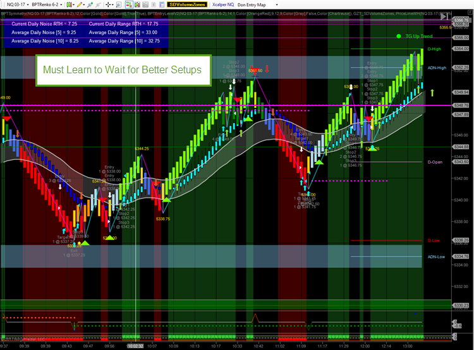Click the green pin indicator icon
The height and width of the screenshot is (350, 474).
point(90,4)
